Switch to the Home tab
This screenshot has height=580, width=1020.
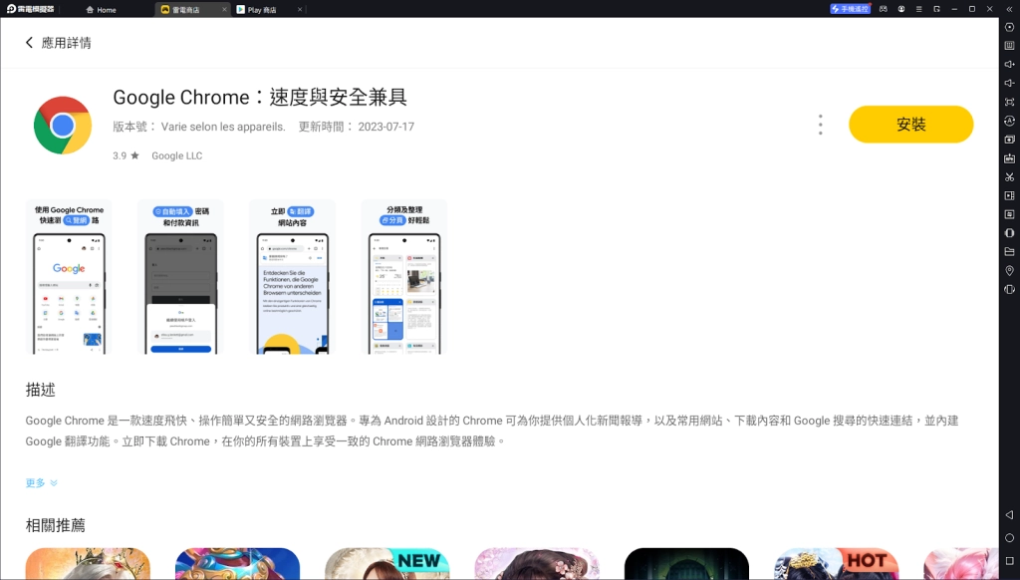(101, 10)
